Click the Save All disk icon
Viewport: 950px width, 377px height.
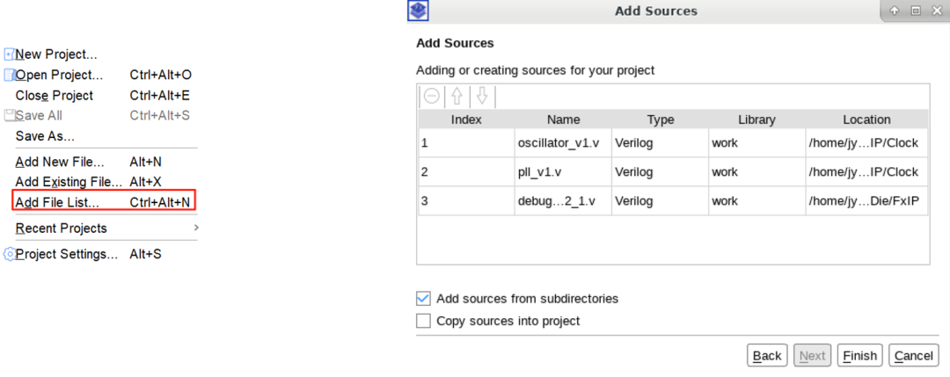[10, 115]
